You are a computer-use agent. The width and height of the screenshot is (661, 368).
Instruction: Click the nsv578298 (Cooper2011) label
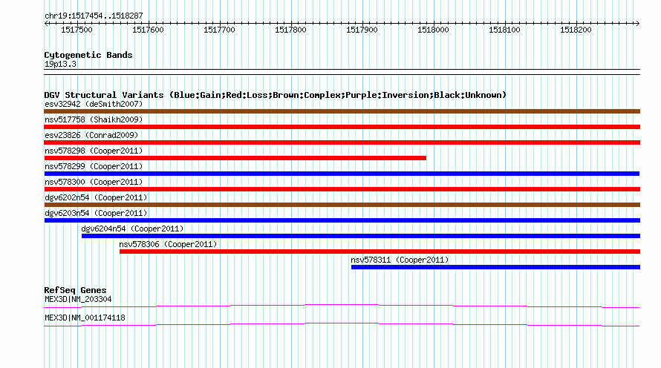tap(94, 151)
